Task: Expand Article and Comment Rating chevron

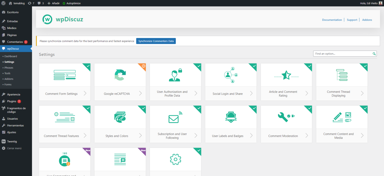Action: (x=307, y=93)
